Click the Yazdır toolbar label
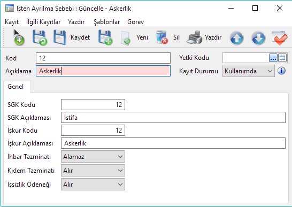The height and width of the screenshot is (207, 292). pyautogui.click(x=213, y=37)
